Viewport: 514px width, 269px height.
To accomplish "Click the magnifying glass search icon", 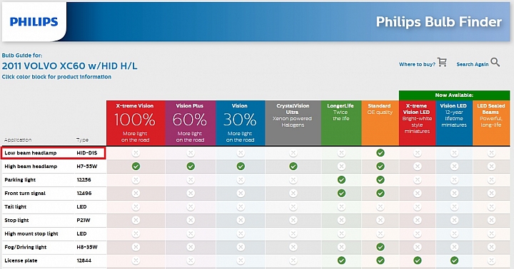I will tap(495, 62).
